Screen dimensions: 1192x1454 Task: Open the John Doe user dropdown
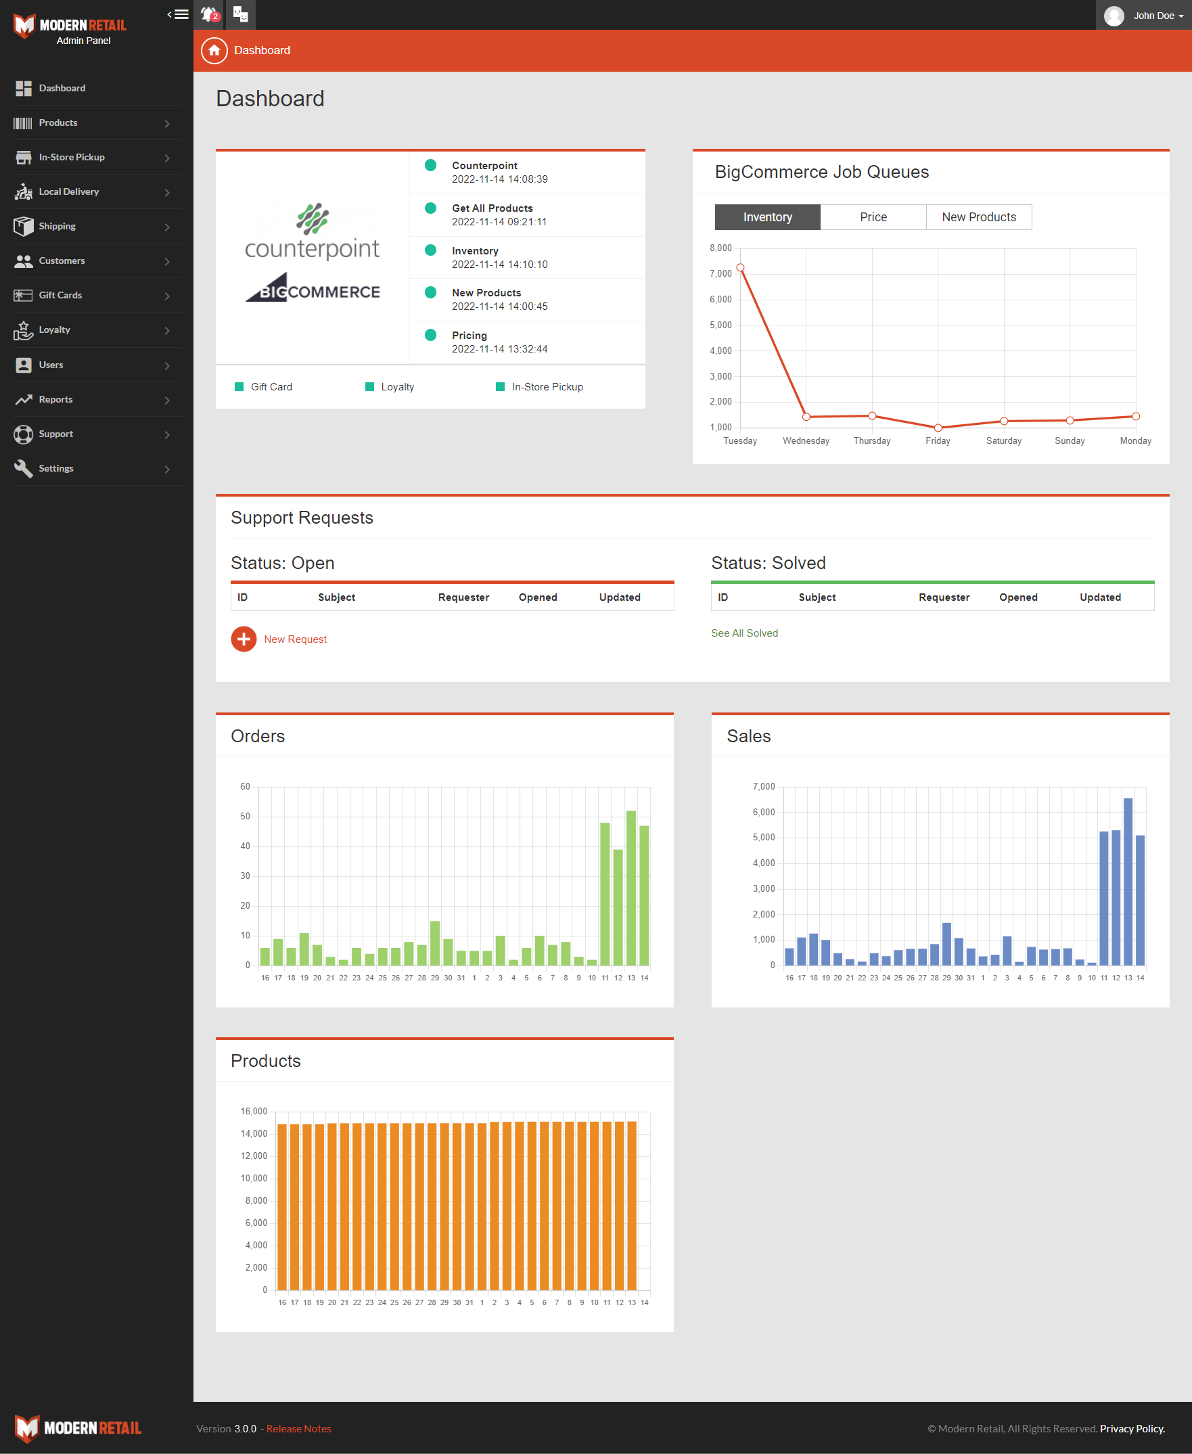(x=1144, y=15)
